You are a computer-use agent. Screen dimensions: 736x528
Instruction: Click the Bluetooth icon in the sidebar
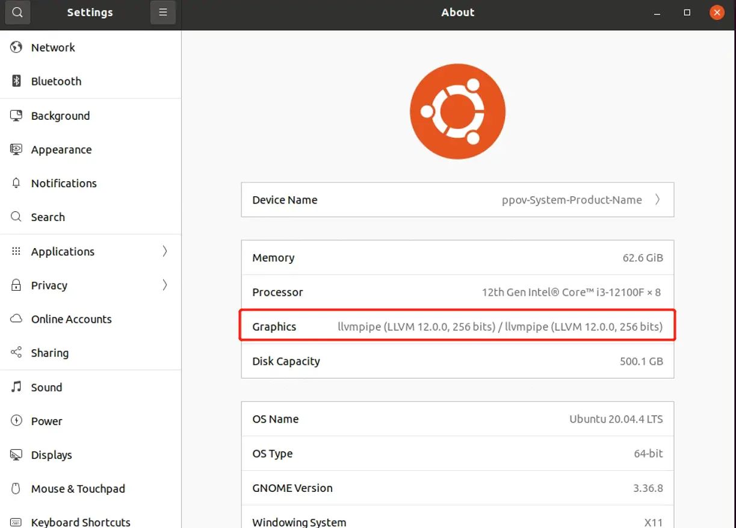tap(16, 81)
